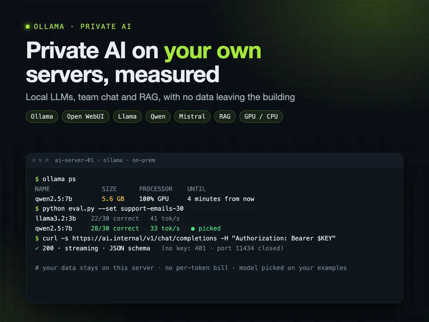Click the '100% GPU' processor value
This screenshot has height=322, width=429.
(x=154, y=199)
